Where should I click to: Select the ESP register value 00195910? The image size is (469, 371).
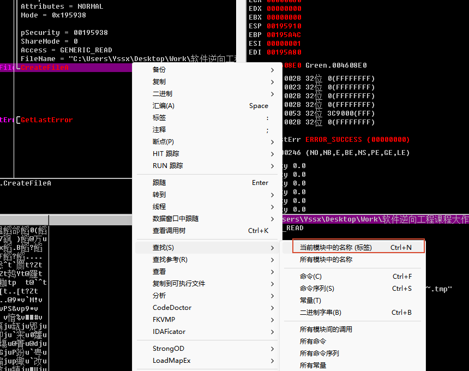point(284,26)
